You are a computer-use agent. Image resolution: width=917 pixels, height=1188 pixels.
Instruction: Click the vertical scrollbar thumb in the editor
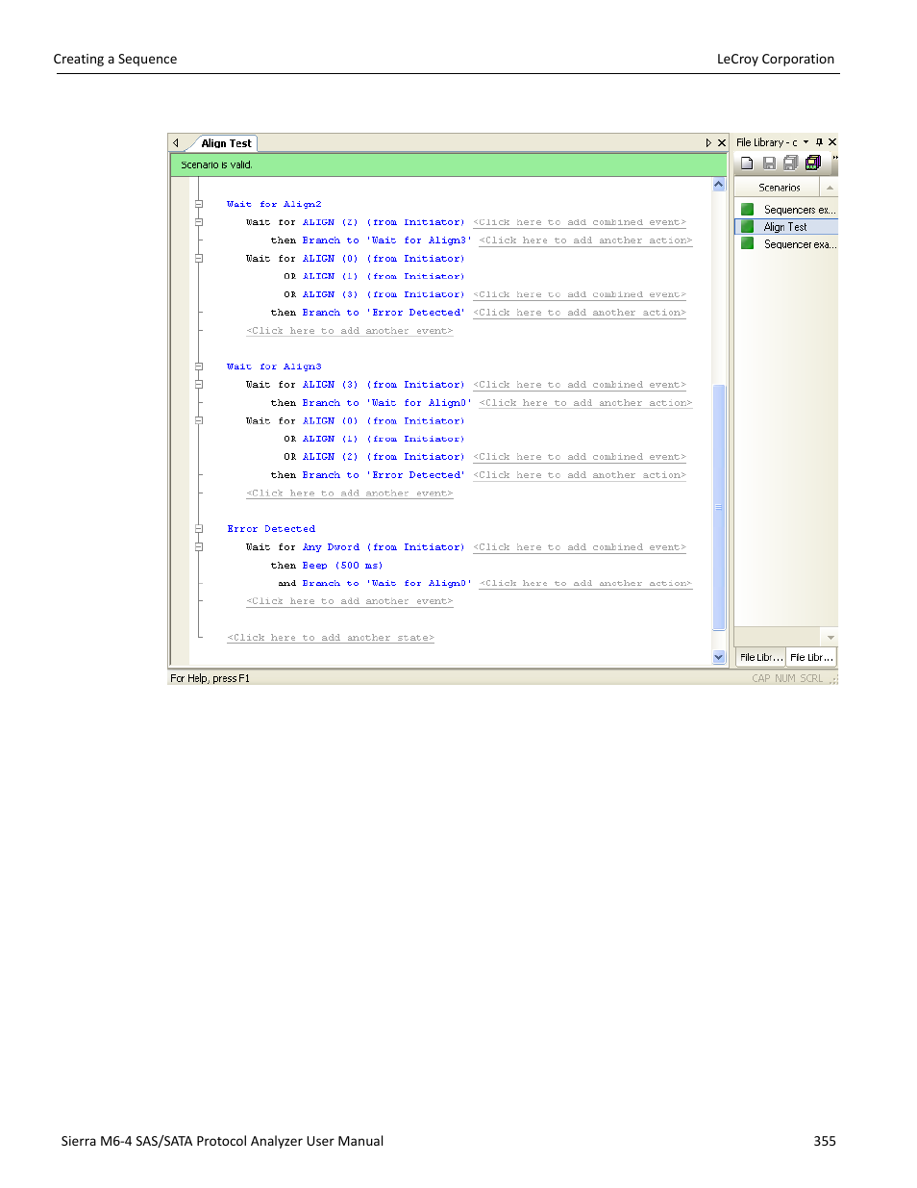coord(718,507)
